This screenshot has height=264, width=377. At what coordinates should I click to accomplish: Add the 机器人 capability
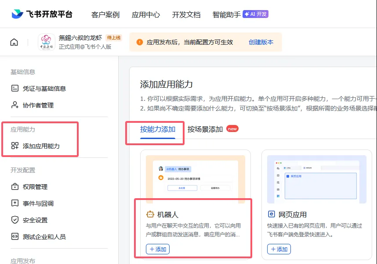pos(158,249)
